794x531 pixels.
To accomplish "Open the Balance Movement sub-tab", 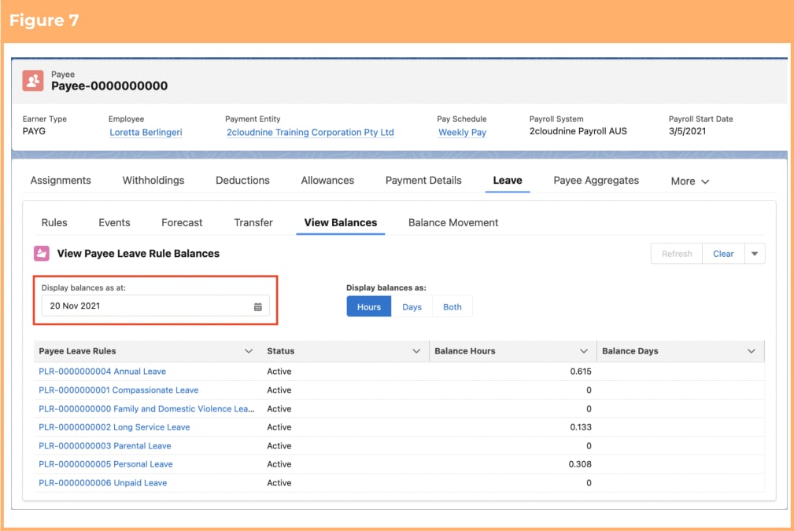I will 453,222.
